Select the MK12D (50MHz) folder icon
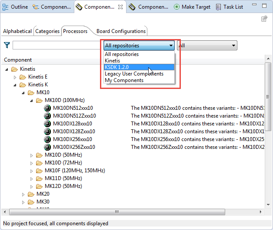273x230 pixels. (40, 186)
